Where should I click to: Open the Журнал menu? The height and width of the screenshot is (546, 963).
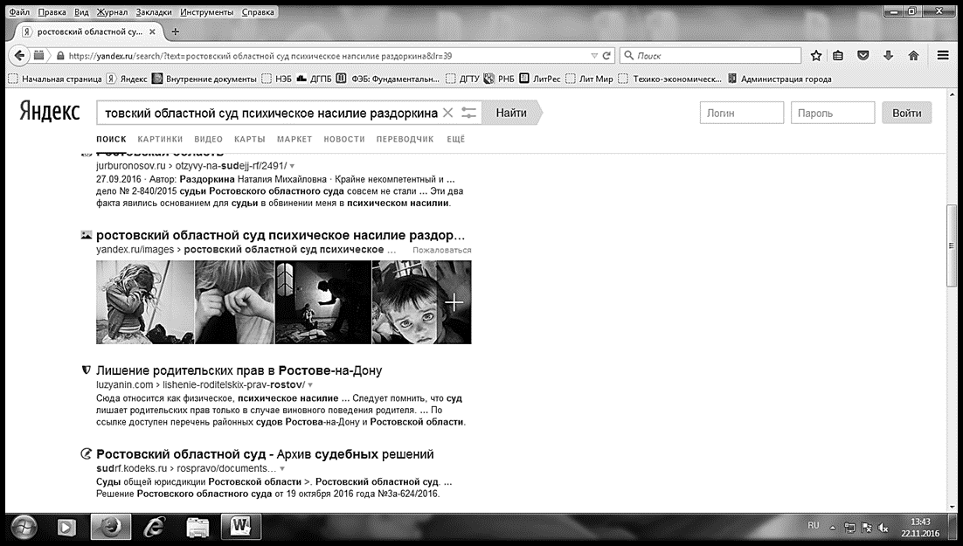[112, 11]
